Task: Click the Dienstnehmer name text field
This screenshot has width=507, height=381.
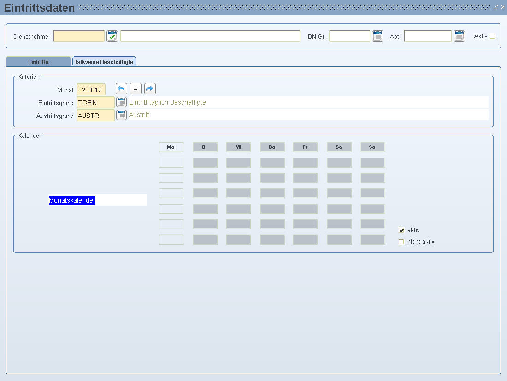Action: pyautogui.click(x=210, y=36)
